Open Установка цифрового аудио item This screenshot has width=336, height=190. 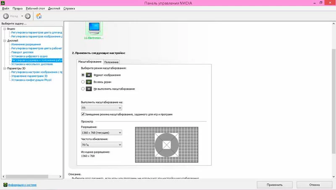[x=29, y=56]
